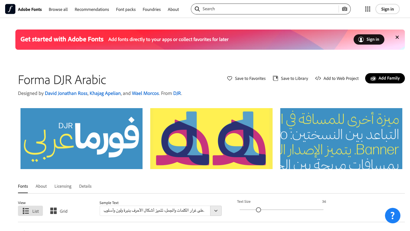Open the apps grid launcher icon
410x231 pixels.
click(368, 9)
